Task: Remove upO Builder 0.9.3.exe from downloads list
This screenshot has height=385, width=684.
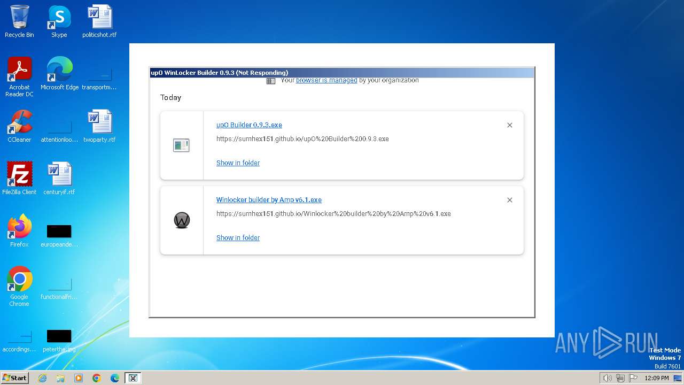Action: 509,125
